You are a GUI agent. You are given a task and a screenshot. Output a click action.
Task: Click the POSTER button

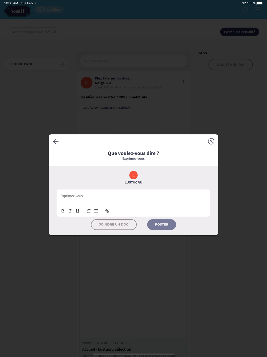(162, 225)
